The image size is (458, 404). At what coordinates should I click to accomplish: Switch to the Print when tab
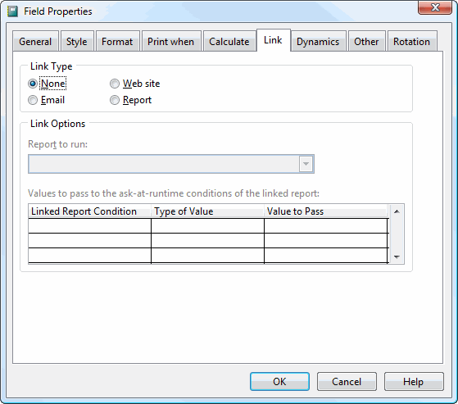[x=171, y=42]
